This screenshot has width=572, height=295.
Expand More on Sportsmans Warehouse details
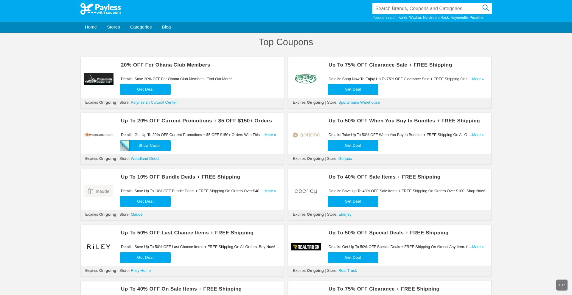tap(476, 79)
